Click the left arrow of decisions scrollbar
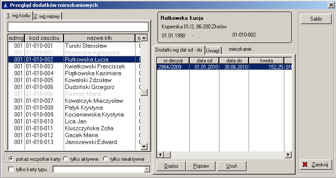336x178 pixels. click(x=160, y=154)
